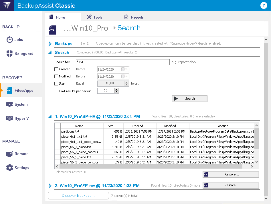271x204 pixels.
Task: Click the Discover Backups button
Action: coord(78,196)
